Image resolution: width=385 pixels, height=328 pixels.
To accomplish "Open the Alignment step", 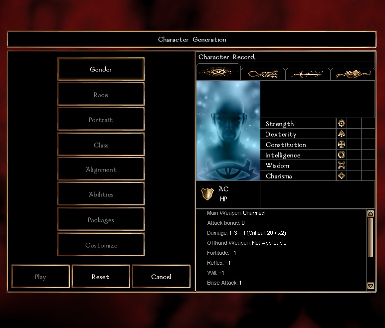I will tap(101, 169).
